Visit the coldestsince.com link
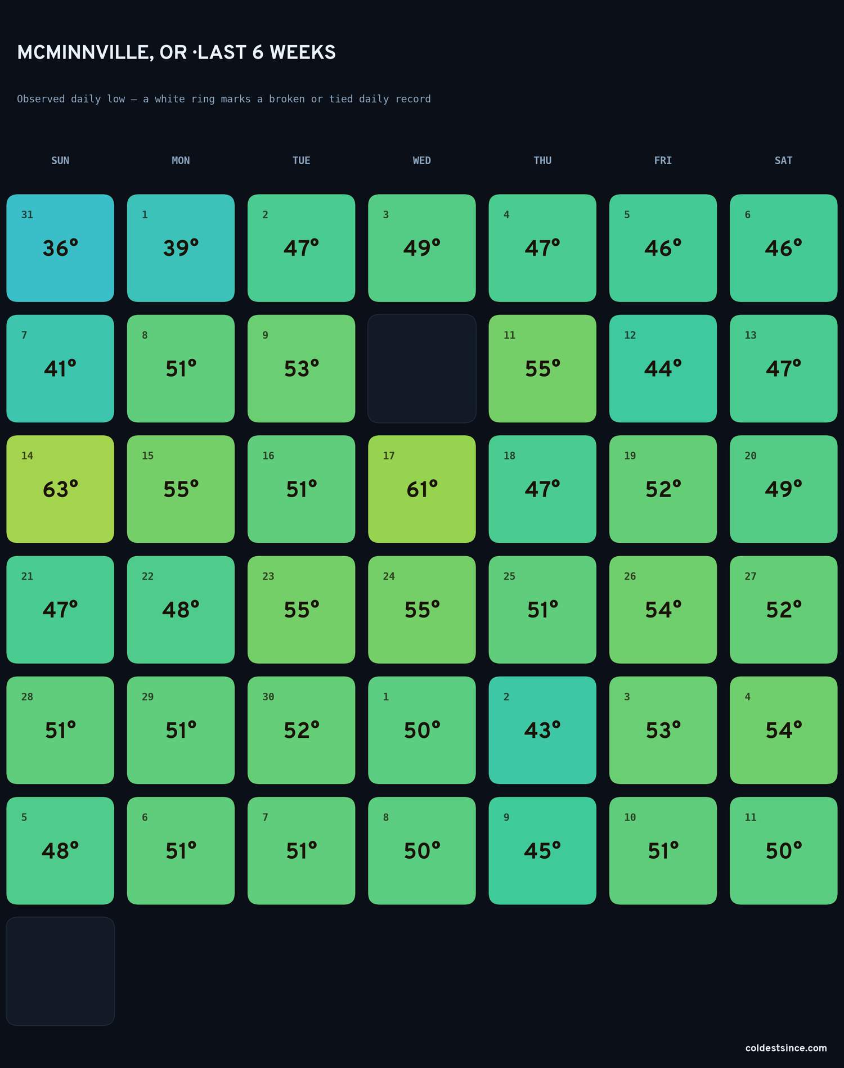 click(x=786, y=1048)
